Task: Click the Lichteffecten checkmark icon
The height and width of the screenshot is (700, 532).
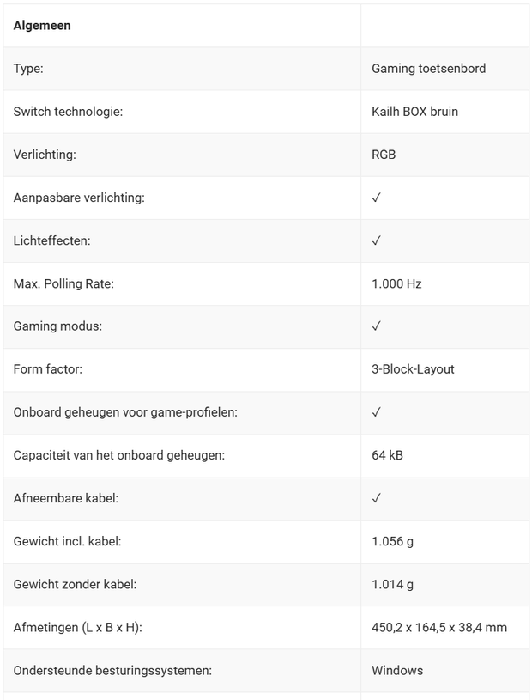Action: click(377, 240)
